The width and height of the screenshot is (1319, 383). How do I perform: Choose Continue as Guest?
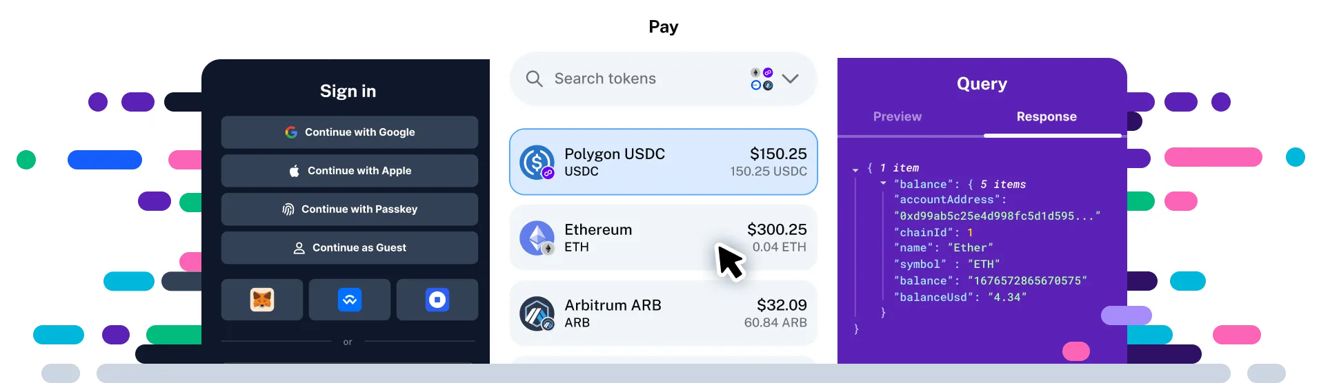coord(350,248)
